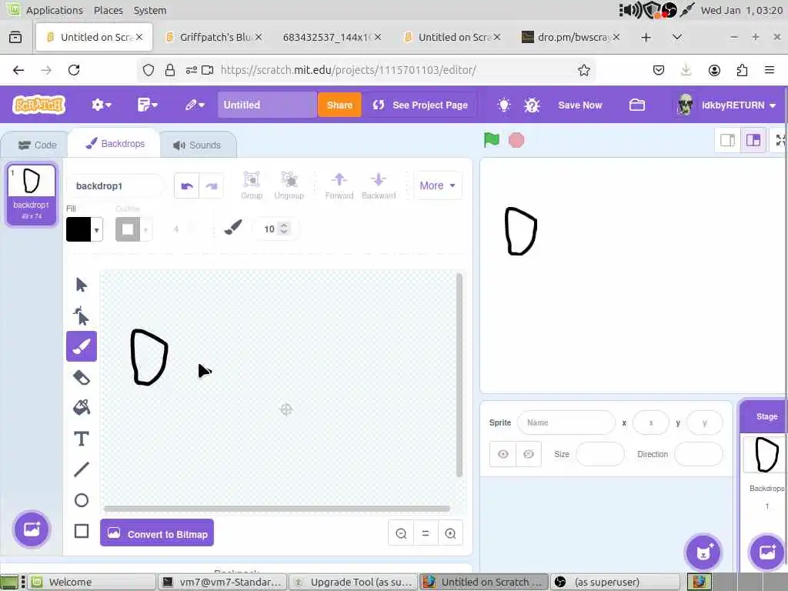Screen dimensions: 788x591
Task: Bookmark this page with the star
Action: pyautogui.click(x=583, y=70)
